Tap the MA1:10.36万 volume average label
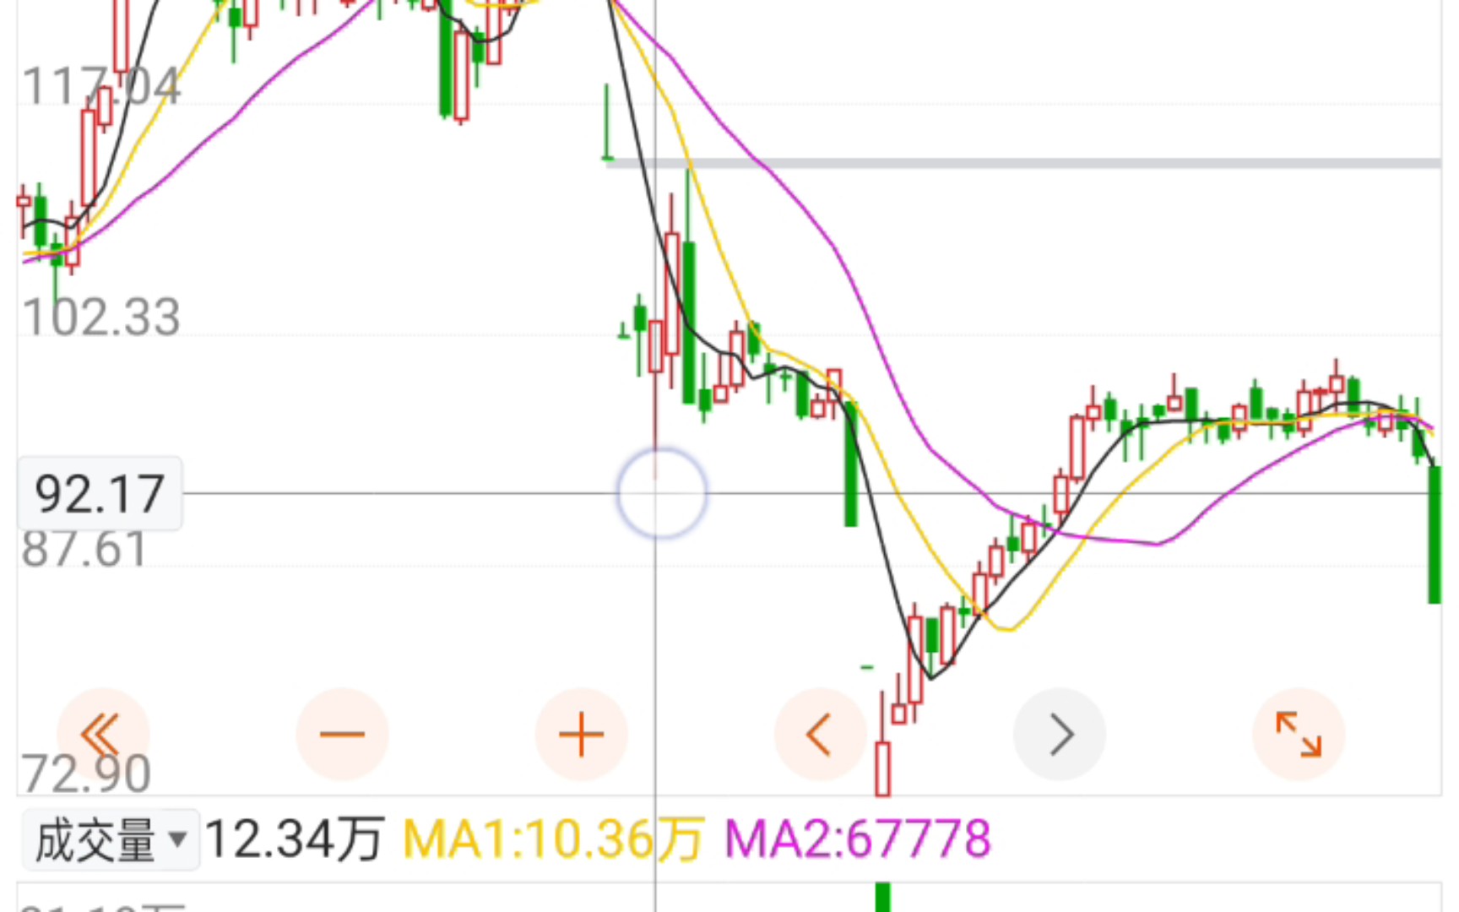This screenshot has width=1459, height=912. pyautogui.click(x=553, y=839)
